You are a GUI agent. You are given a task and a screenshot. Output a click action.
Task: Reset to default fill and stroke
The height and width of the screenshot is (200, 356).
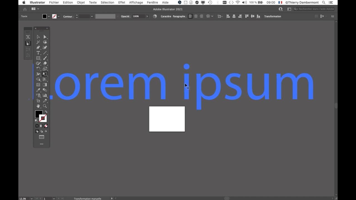pyautogui.click(x=36, y=121)
